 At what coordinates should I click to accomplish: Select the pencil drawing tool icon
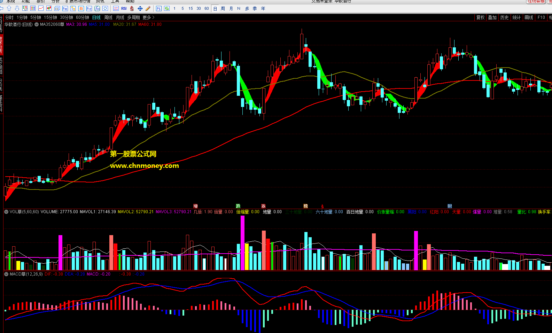(x=148, y=8)
